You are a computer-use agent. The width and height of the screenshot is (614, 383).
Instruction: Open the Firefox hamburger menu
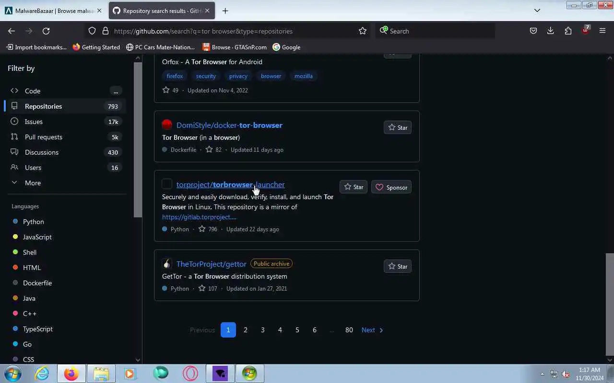point(602,31)
